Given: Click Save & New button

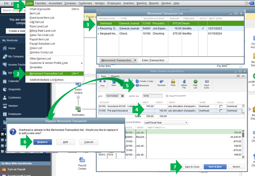Looking at the screenshot, I should click(x=215, y=167).
